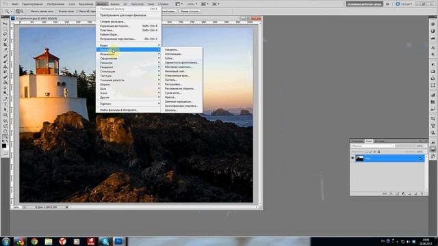This screenshot has height=246, width=438.
Task: Select the Zoom tool in toolbox
Action: click(x=5, y=137)
